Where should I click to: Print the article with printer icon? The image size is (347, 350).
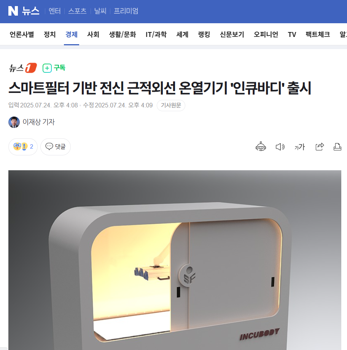click(x=337, y=147)
